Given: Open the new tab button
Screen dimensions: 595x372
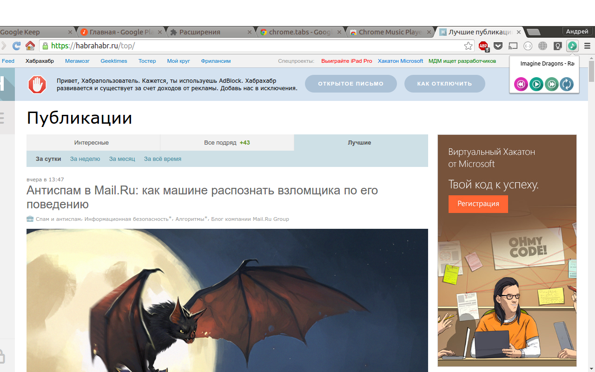Looking at the screenshot, I should click(x=534, y=32).
